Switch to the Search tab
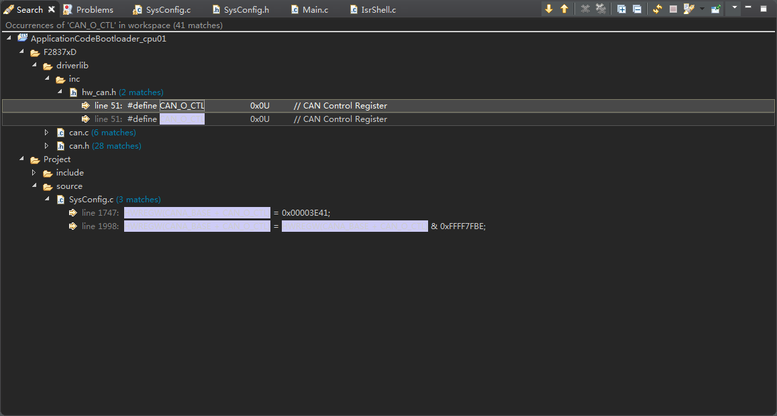 pos(30,9)
